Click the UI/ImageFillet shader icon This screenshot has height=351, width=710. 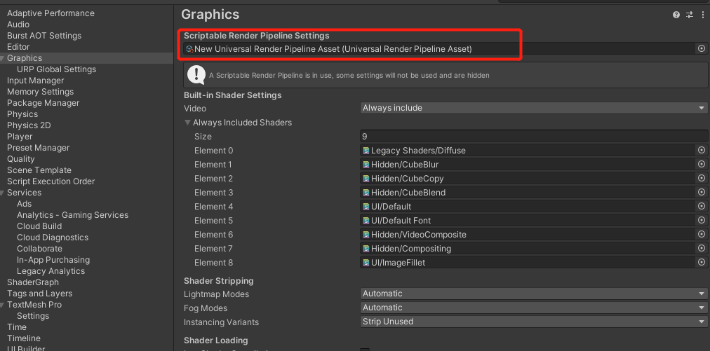click(x=366, y=263)
